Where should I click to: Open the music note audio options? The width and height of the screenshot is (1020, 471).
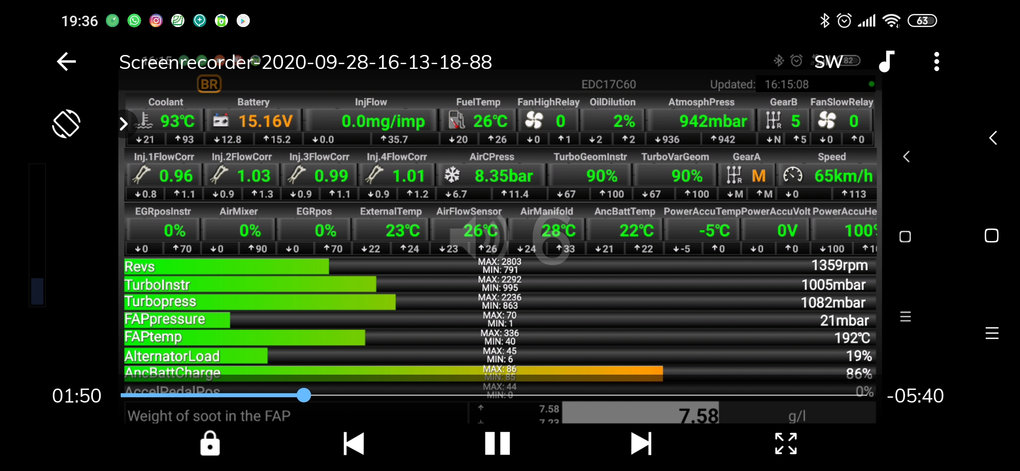pyautogui.click(x=887, y=61)
